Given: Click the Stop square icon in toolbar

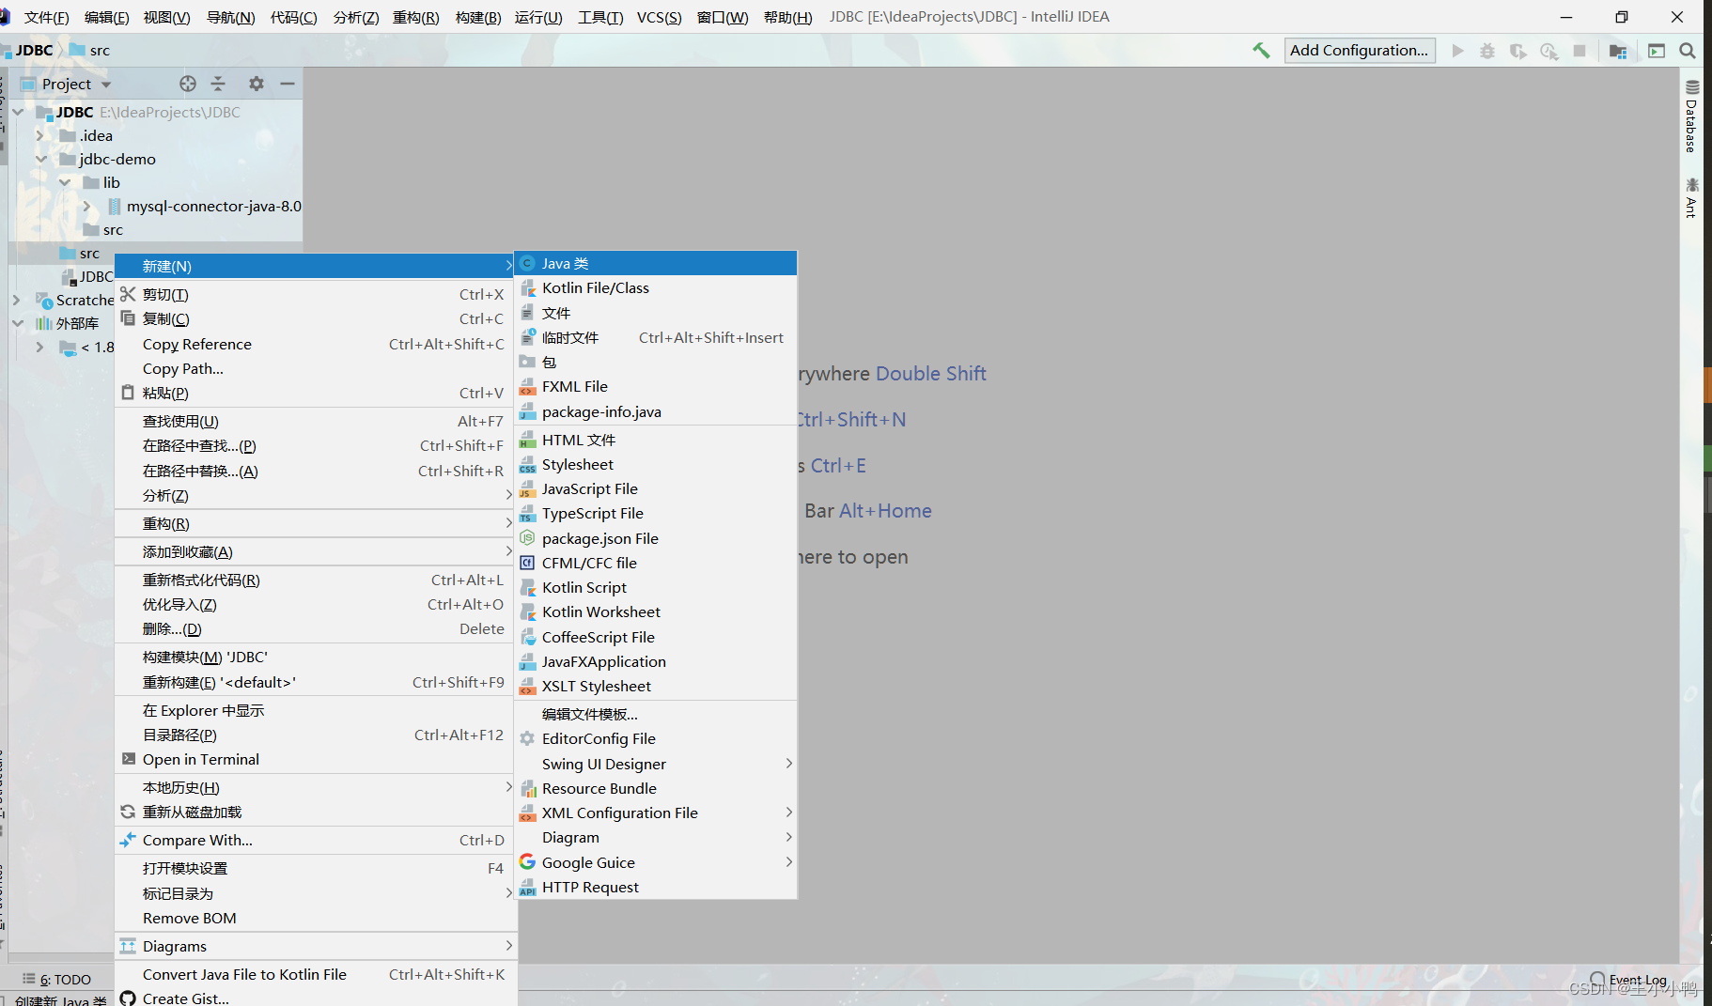Looking at the screenshot, I should [x=1580, y=51].
